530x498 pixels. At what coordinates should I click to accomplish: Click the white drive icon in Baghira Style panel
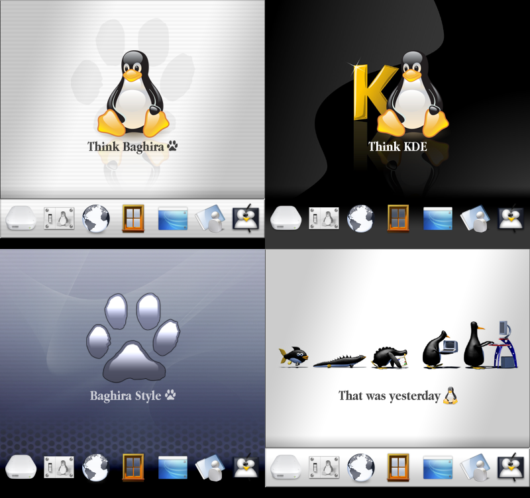[21, 468]
